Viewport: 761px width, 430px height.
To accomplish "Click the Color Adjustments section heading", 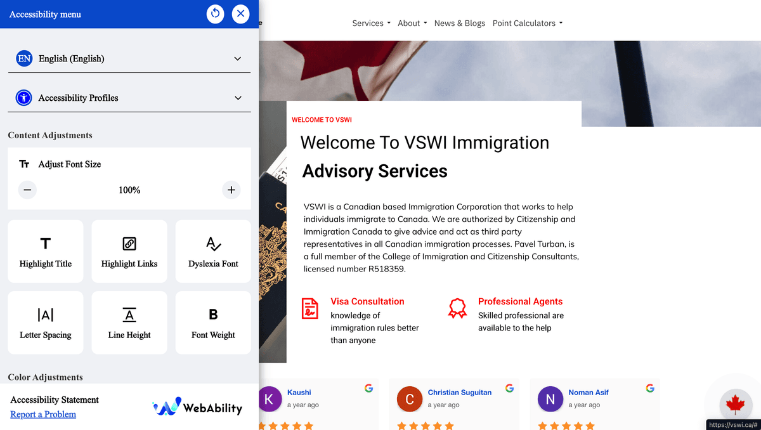I will coord(45,377).
